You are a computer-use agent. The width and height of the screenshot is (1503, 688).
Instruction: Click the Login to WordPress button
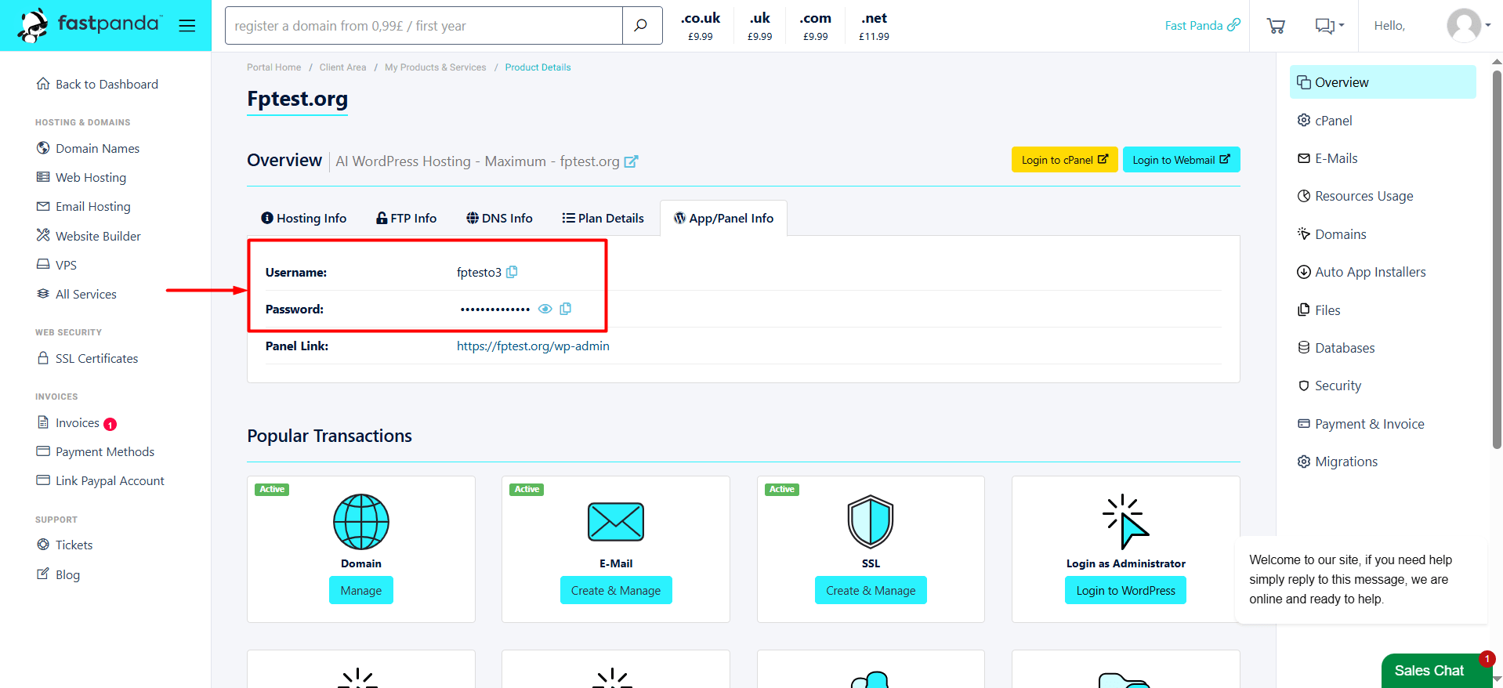point(1125,590)
